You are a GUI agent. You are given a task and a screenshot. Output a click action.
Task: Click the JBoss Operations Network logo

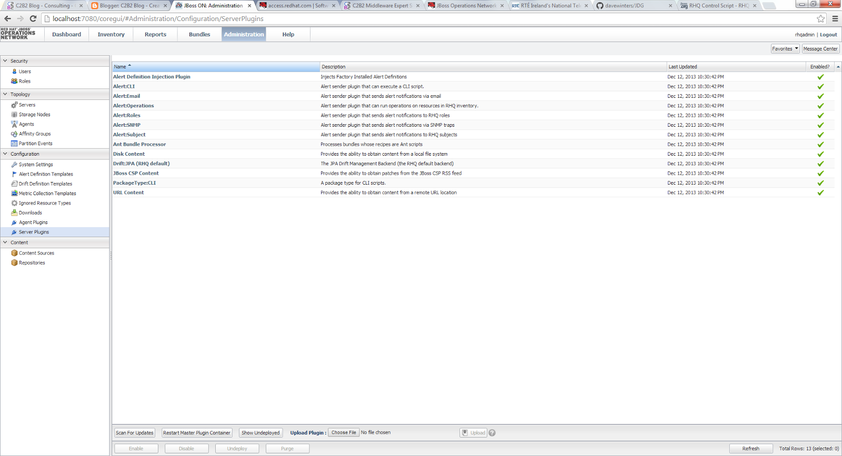click(x=18, y=34)
